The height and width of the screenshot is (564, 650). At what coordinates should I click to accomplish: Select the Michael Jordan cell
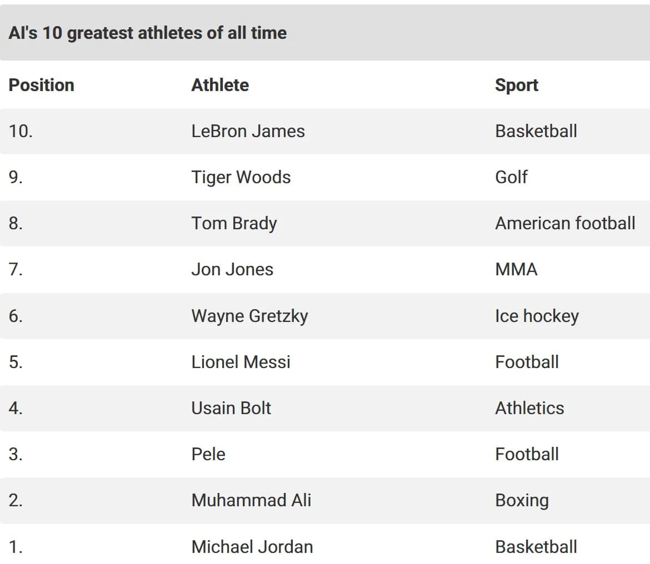(x=252, y=547)
